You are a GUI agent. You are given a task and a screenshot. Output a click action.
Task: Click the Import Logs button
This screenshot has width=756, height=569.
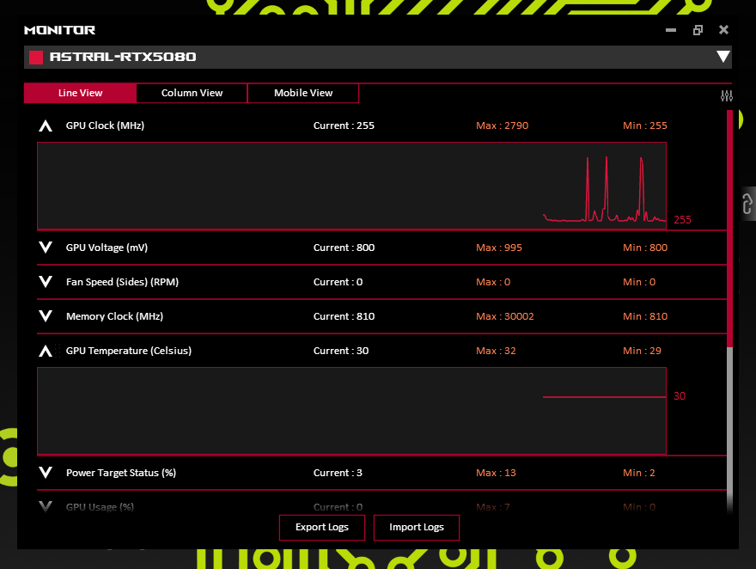pyautogui.click(x=417, y=528)
